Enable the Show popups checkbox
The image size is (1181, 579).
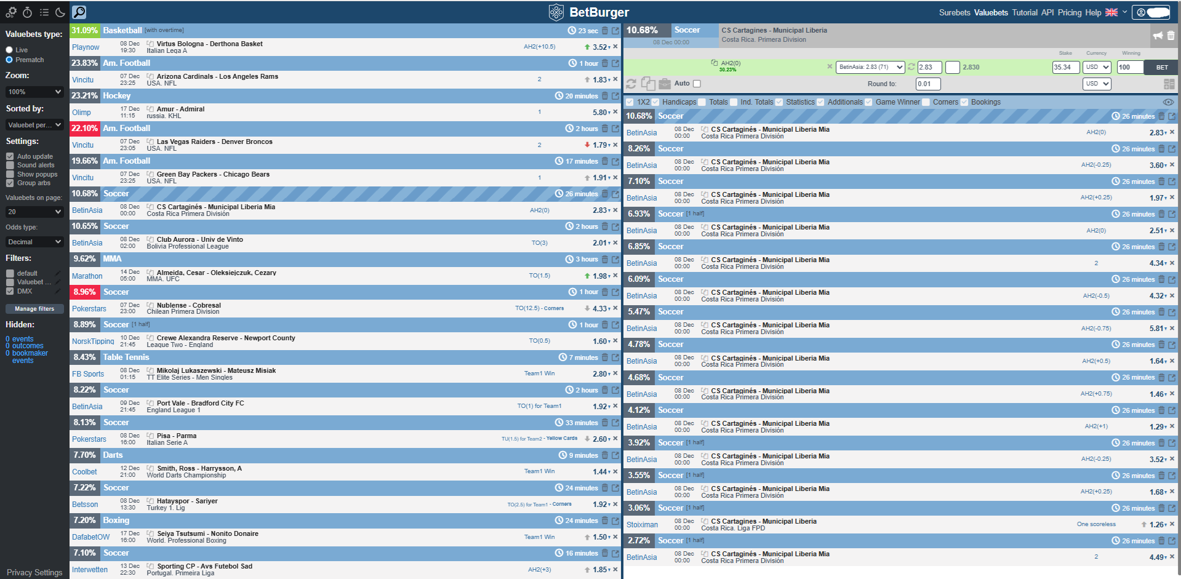click(x=9, y=174)
